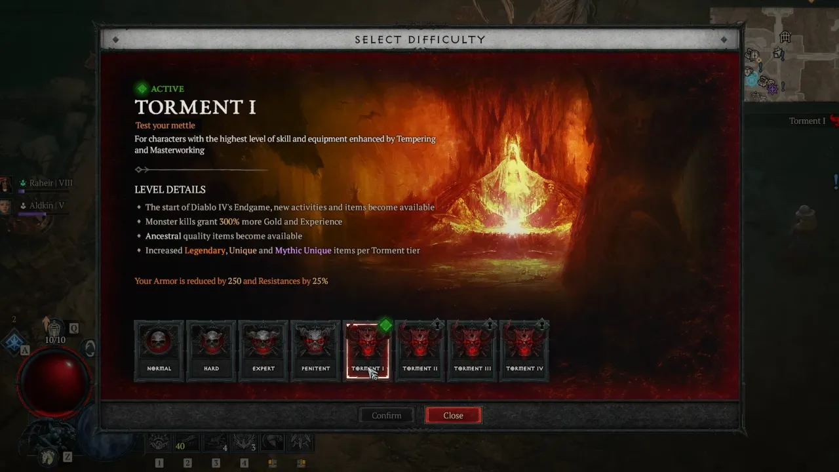Click the orange 'Legendary' keyword

tap(205, 250)
